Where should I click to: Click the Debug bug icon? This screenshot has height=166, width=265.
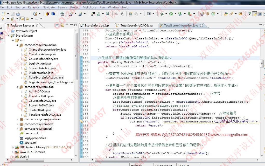[162, 14]
